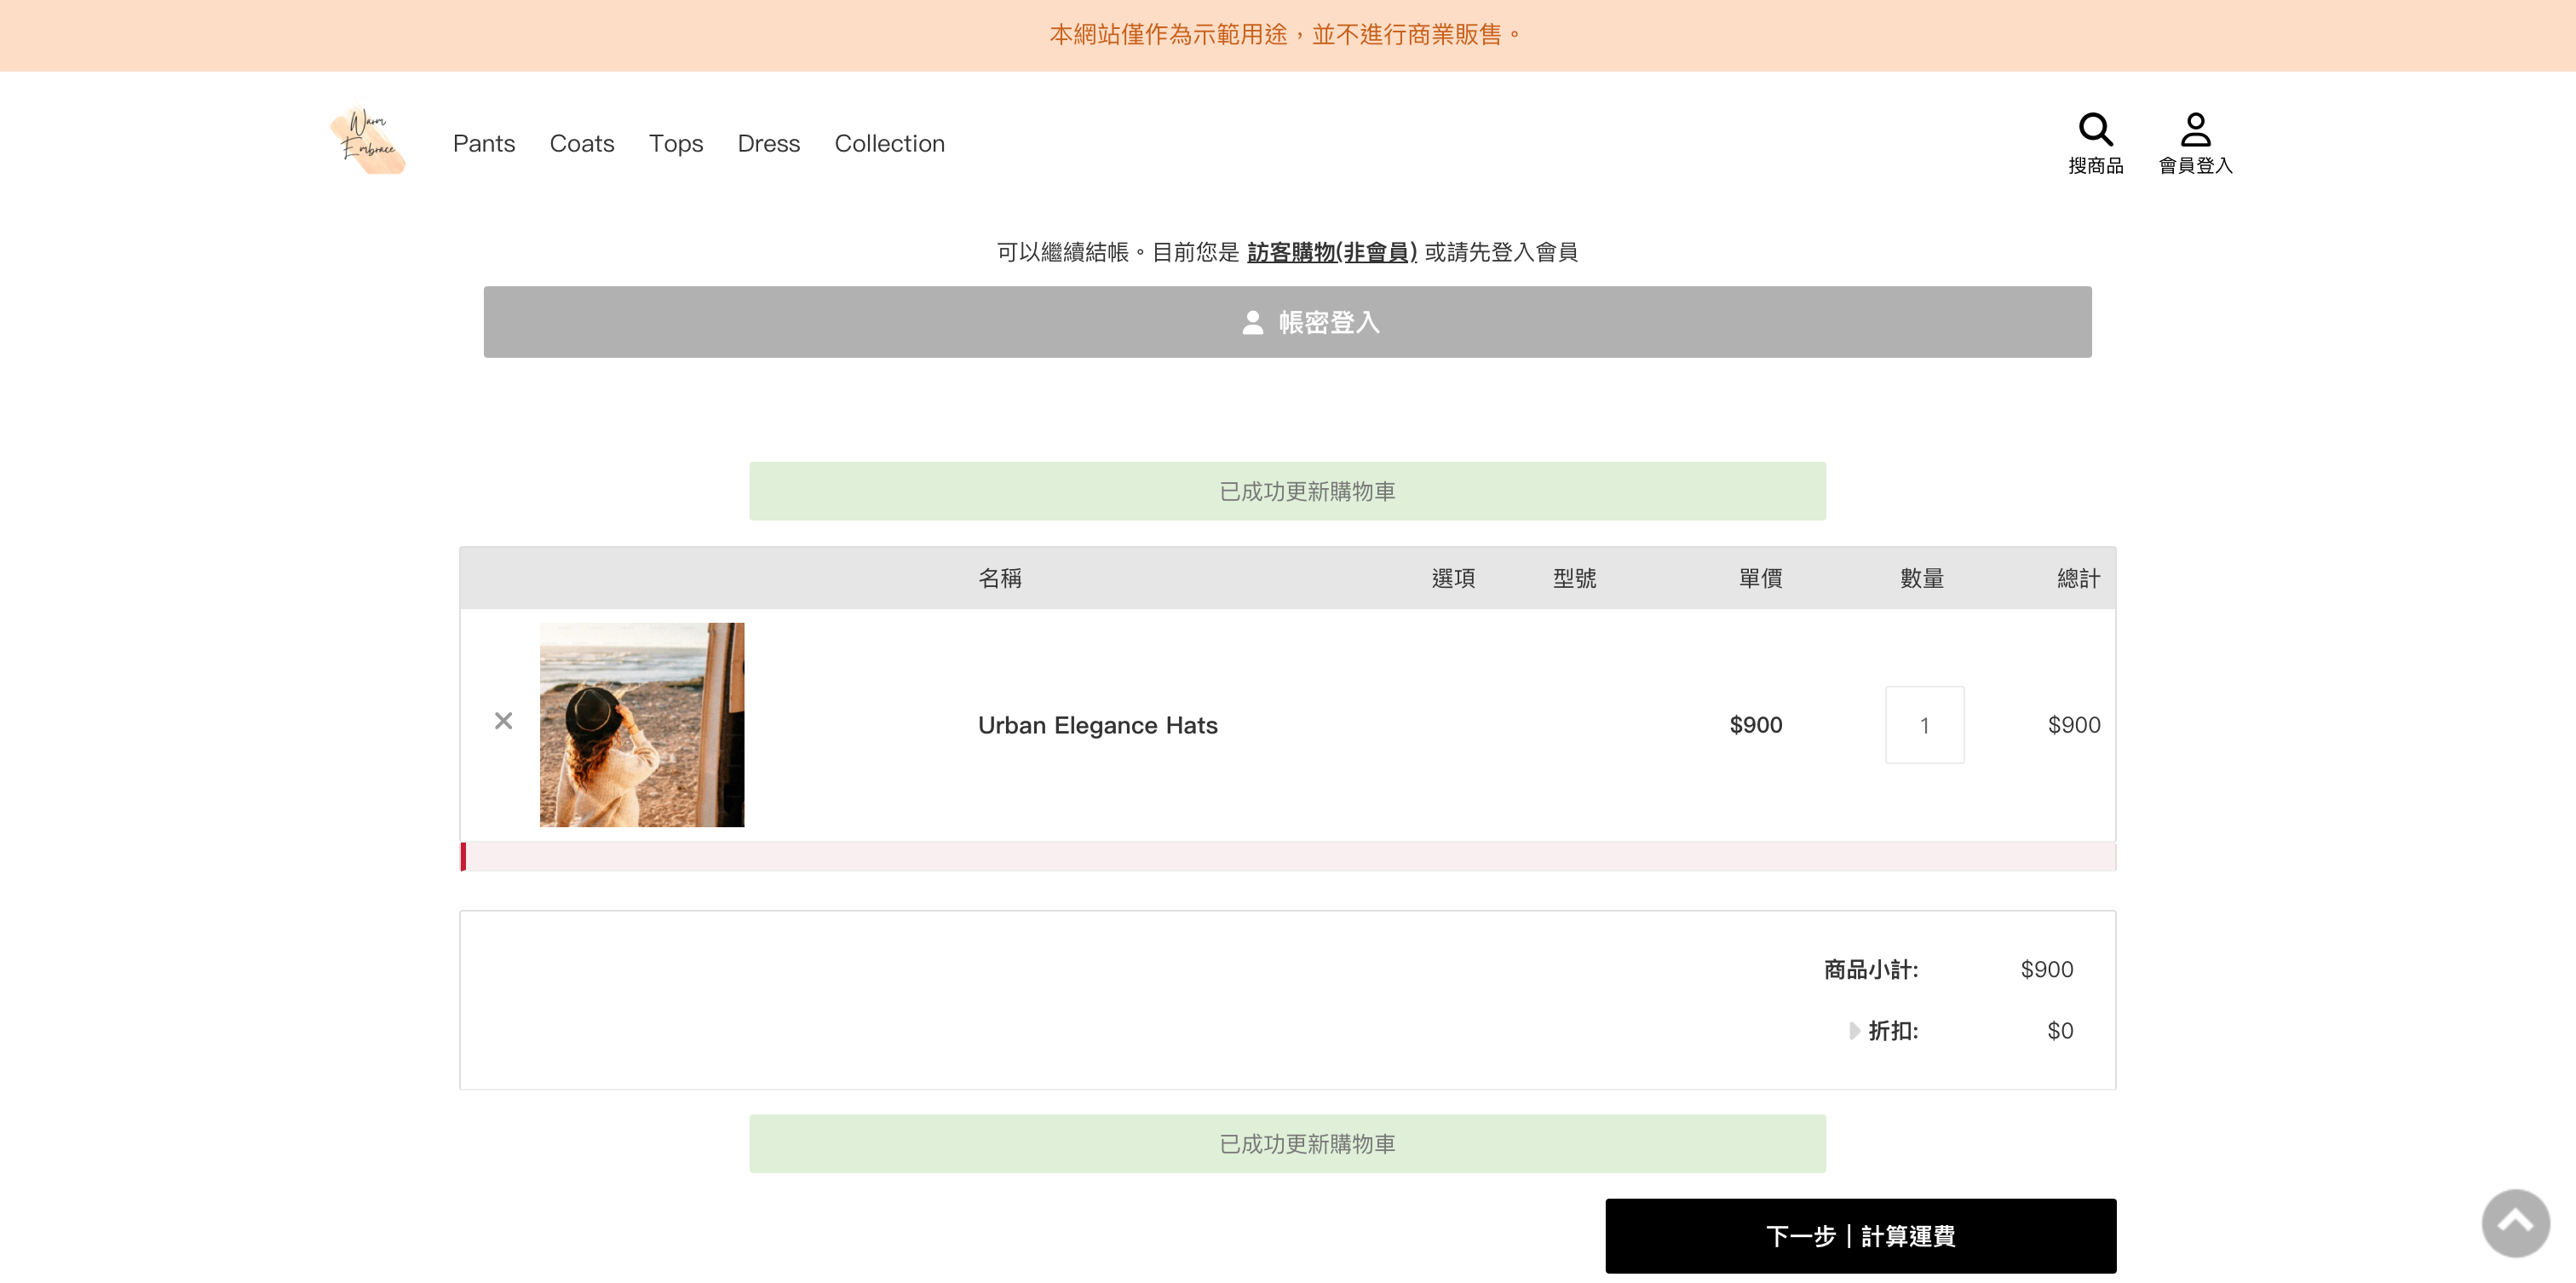Click the 會員登入 label text
The width and height of the screenshot is (2576, 1283).
[2195, 166]
